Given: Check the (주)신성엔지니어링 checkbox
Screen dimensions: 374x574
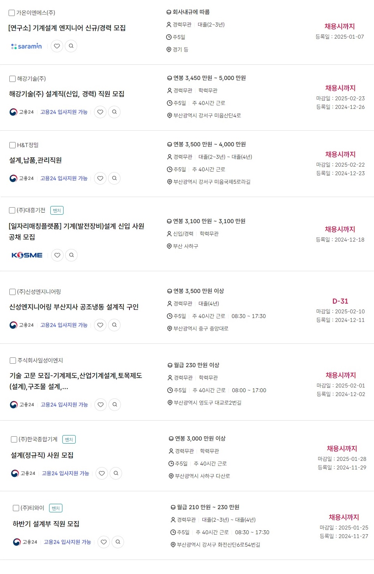Looking at the screenshot, I should point(12,292).
